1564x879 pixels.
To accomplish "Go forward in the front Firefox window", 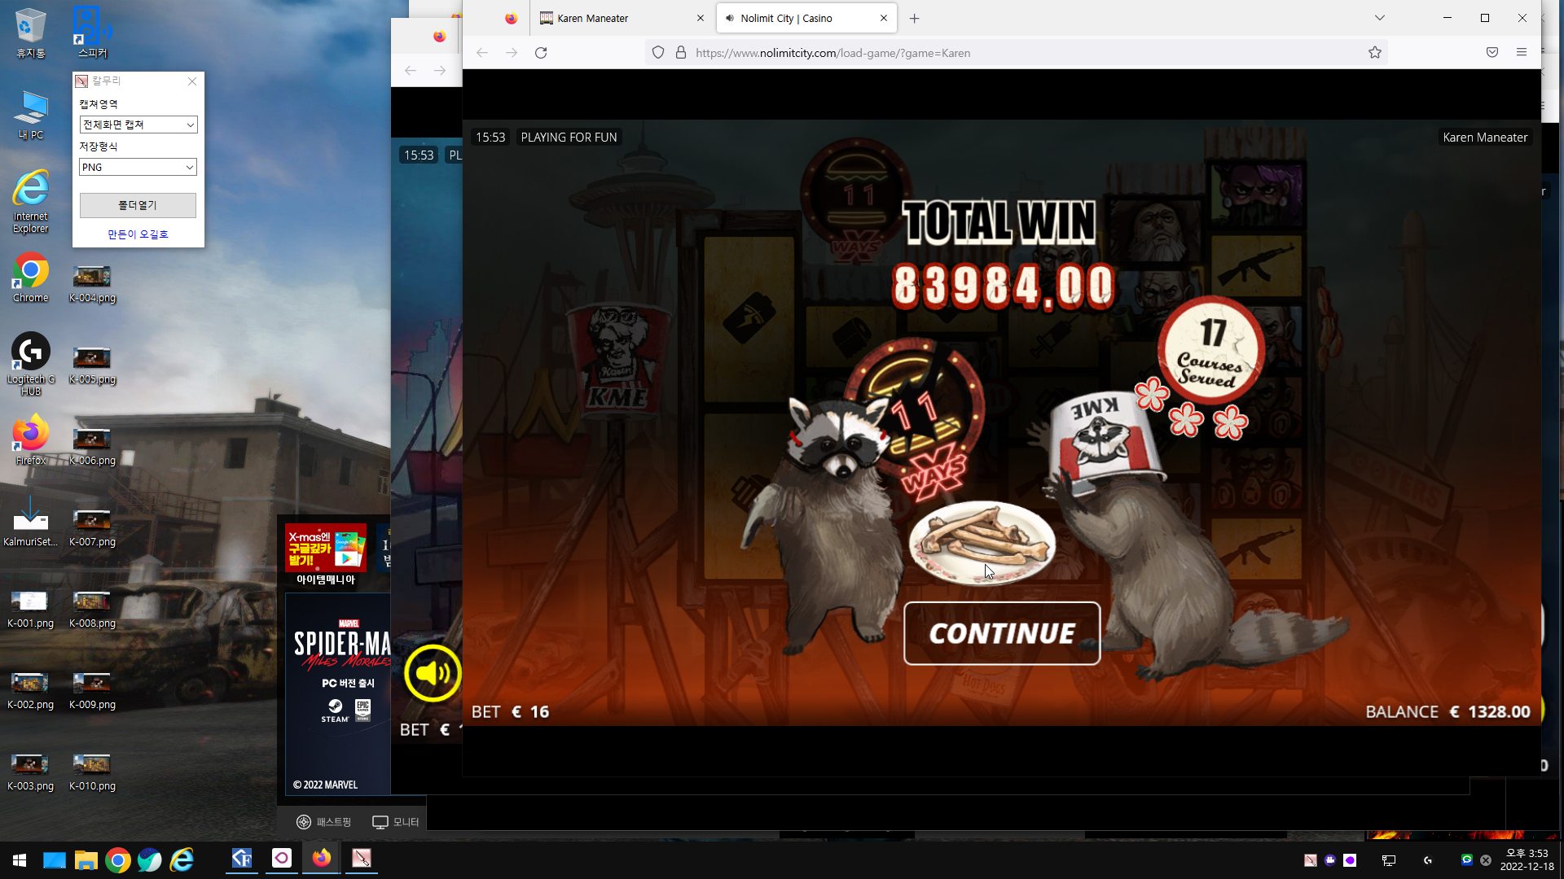I will pyautogui.click(x=512, y=53).
